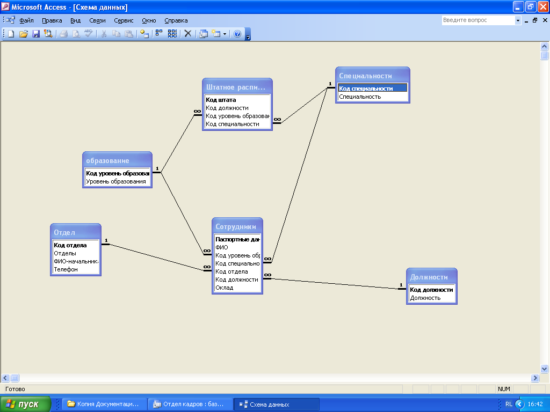Click the New database toolbar icon
This screenshot has height=412, width=550.
(x=11, y=34)
